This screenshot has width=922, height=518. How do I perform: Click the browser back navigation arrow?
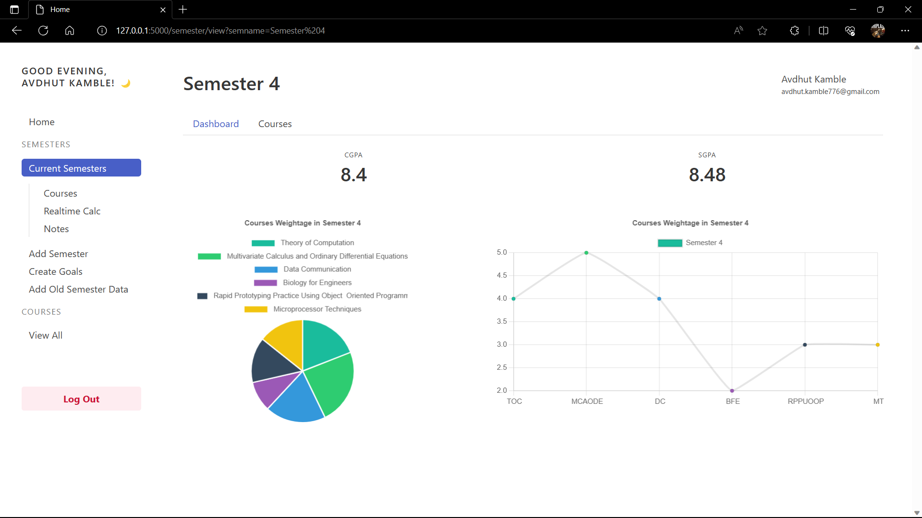click(17, 30)
